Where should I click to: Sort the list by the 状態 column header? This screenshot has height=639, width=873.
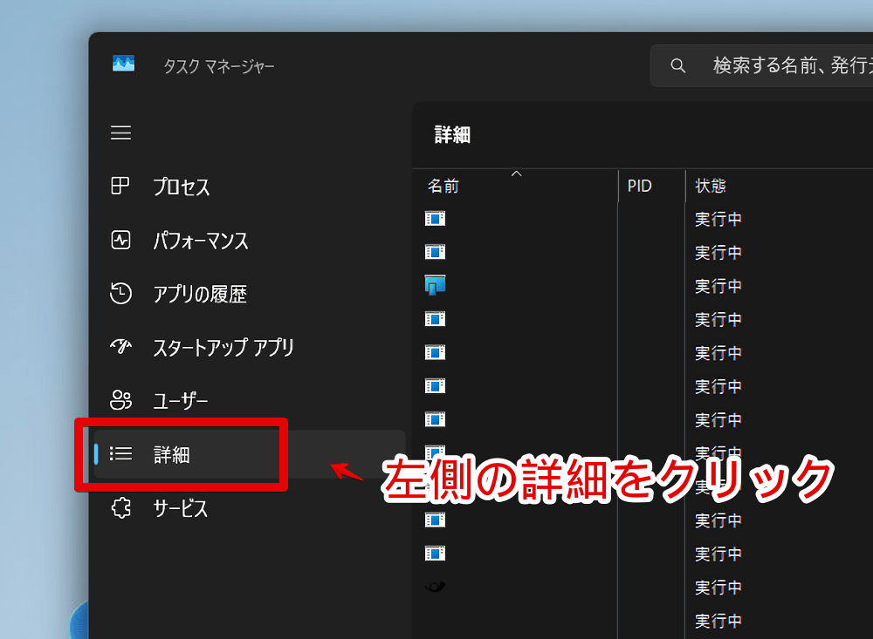711,187
